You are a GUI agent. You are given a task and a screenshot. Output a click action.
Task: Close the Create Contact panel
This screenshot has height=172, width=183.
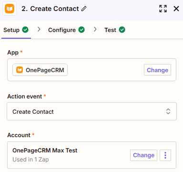point(176,9)
